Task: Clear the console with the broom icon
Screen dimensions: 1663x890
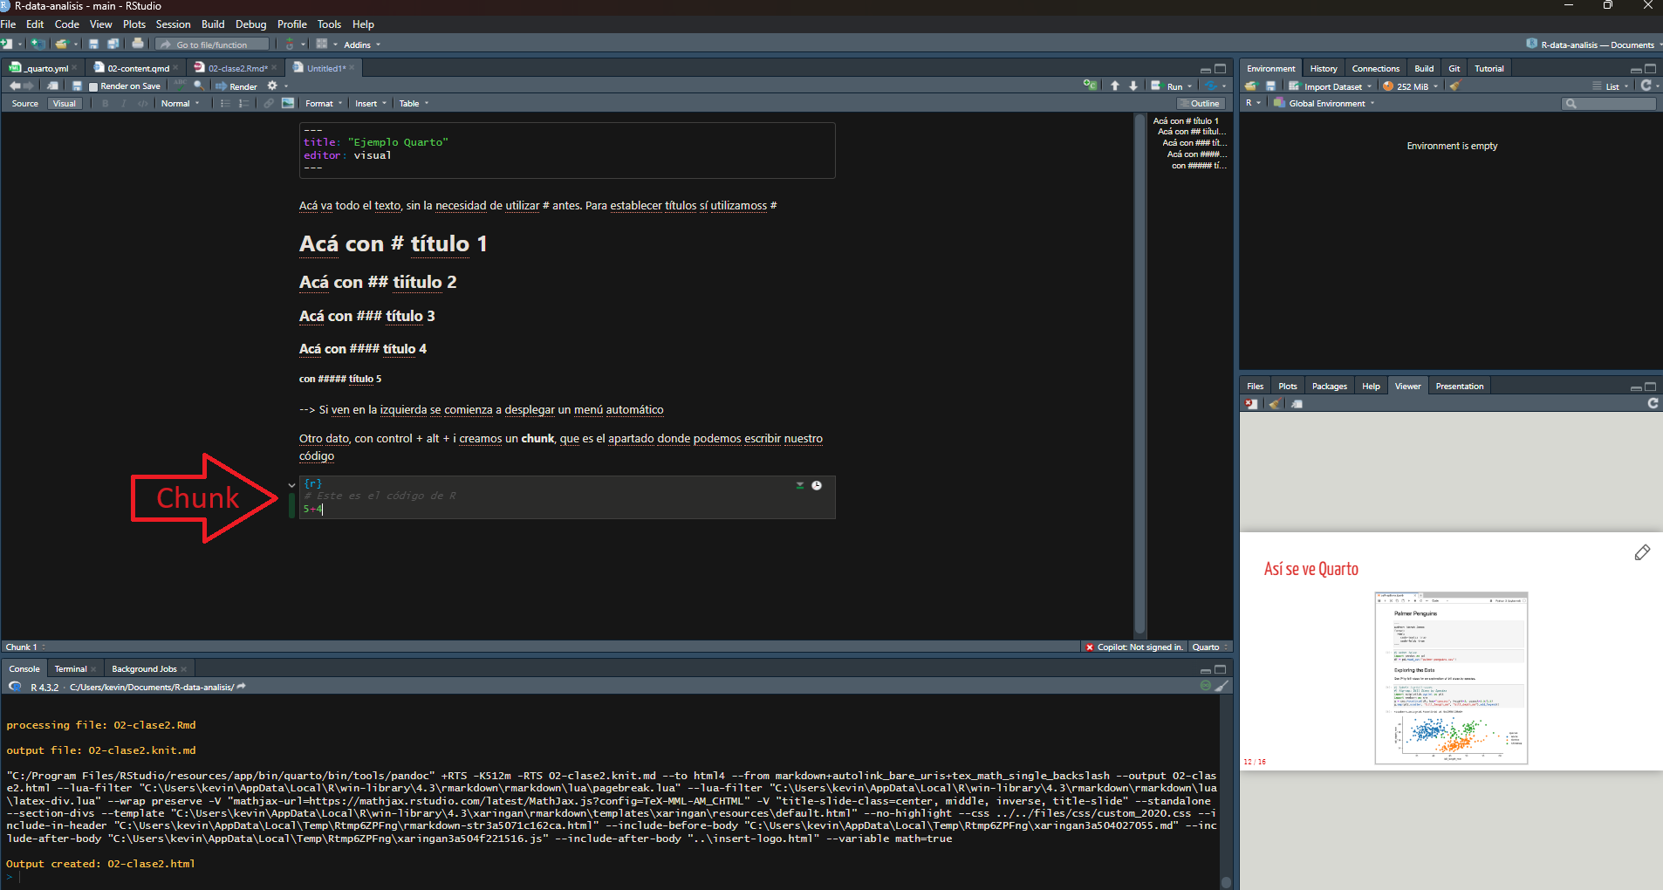Action: pos(1222,686)
